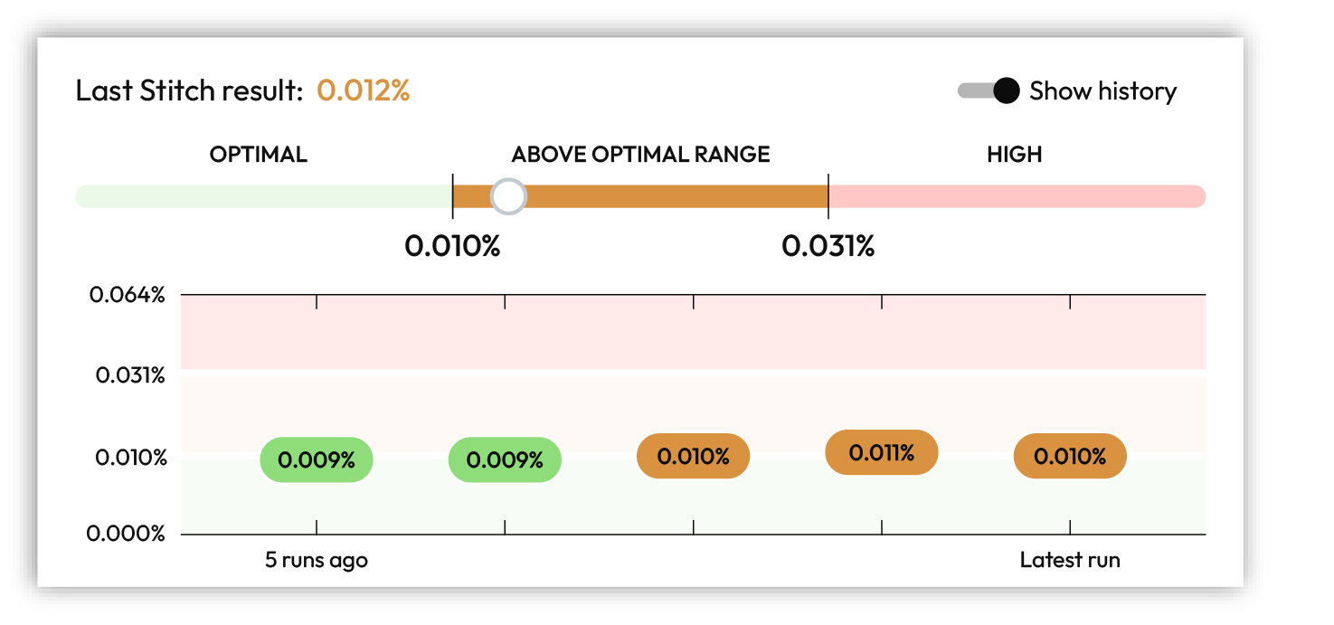
Task: Click the OPTIMAL zone label
Action: [x=257, y=154]
